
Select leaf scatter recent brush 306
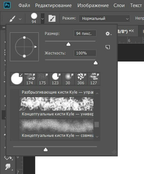[x=81, y=79]
